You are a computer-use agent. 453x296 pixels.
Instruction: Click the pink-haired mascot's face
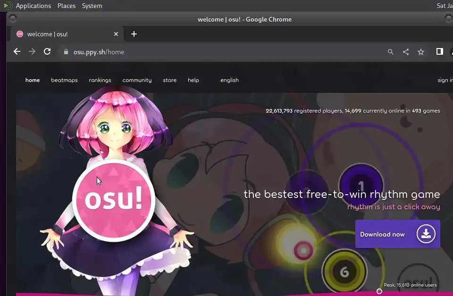(x=116, y=128)
